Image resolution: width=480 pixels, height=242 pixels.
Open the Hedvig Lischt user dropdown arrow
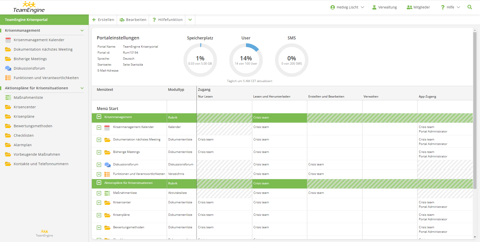click(362, 7)
